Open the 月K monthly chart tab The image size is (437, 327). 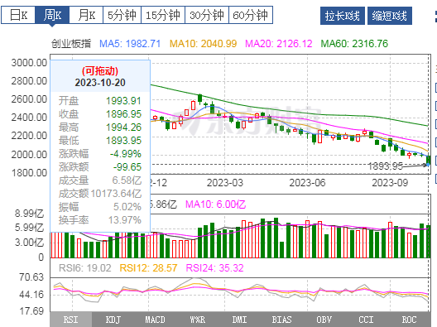click(86, 15)
